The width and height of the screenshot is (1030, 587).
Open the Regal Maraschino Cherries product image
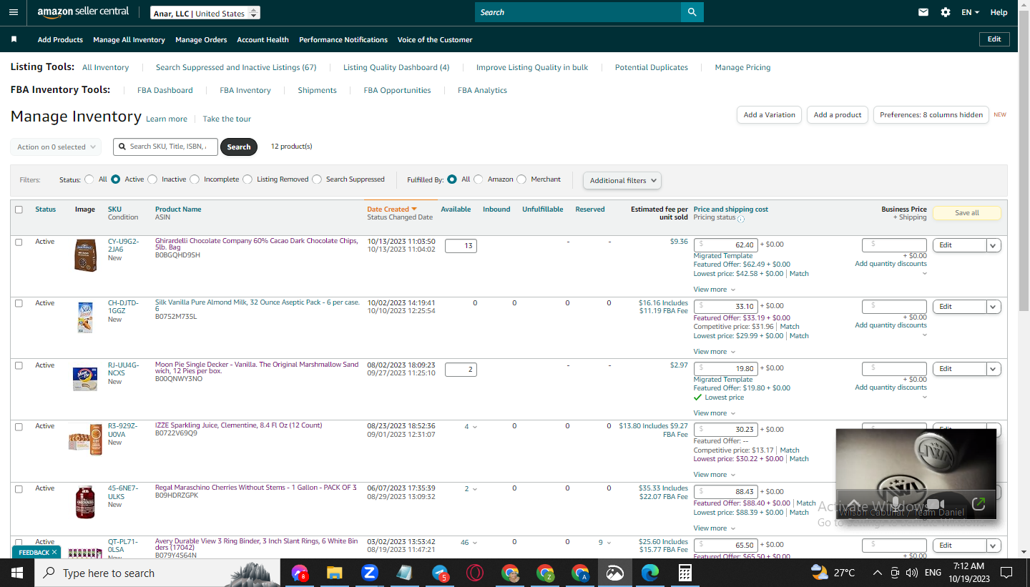[85, 502]
